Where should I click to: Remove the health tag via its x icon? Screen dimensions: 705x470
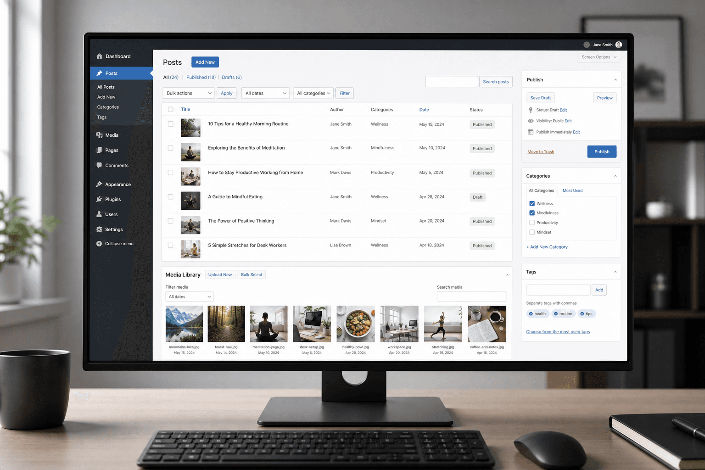(531, 314)
